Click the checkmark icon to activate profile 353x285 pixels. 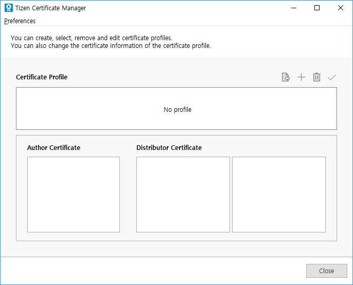(332, 77)
